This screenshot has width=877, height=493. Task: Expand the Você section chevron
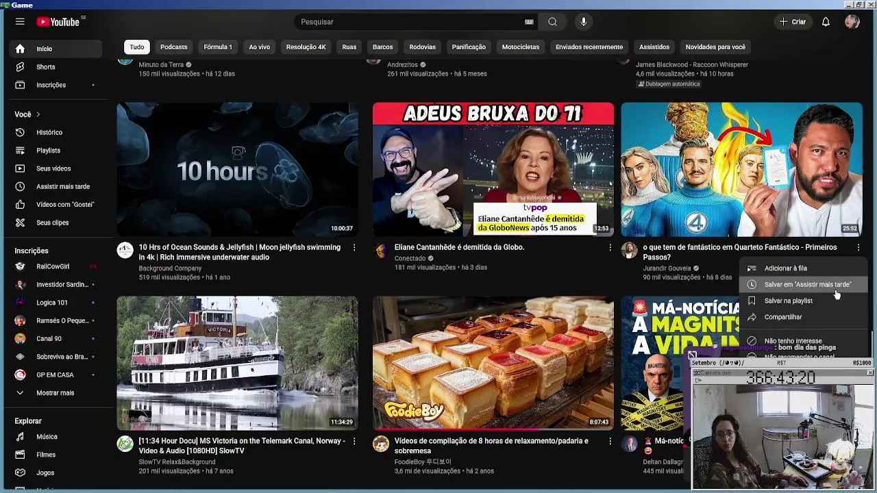pos(38,114)
